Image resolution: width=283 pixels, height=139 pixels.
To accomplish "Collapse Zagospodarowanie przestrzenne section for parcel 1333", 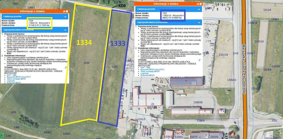I will [x=199, y=22].
